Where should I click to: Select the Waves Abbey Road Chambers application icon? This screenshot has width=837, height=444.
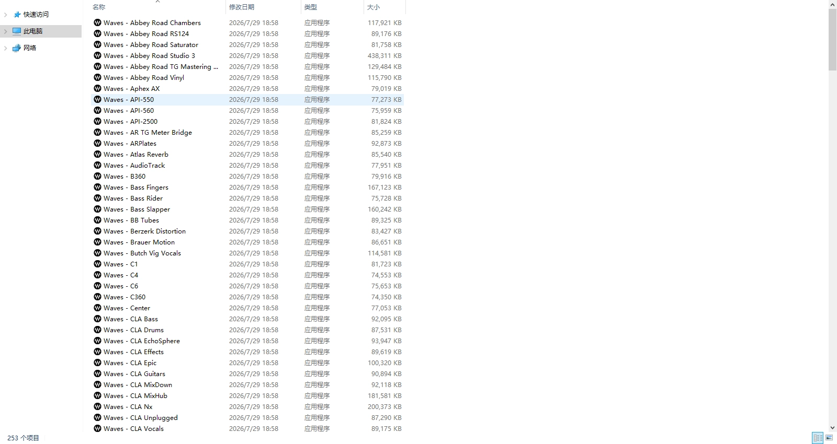97,22
